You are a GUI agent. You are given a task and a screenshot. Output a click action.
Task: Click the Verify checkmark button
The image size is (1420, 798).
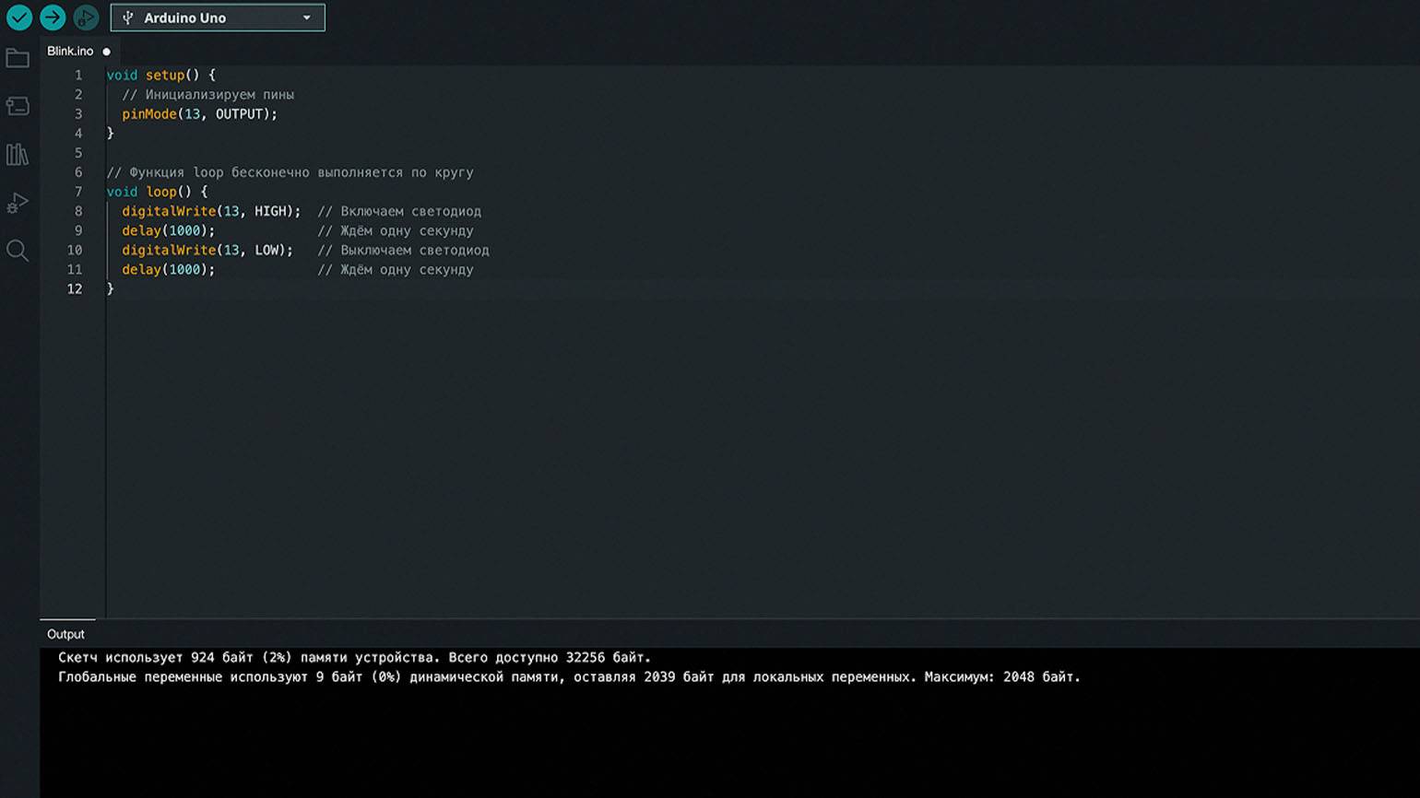19,17
